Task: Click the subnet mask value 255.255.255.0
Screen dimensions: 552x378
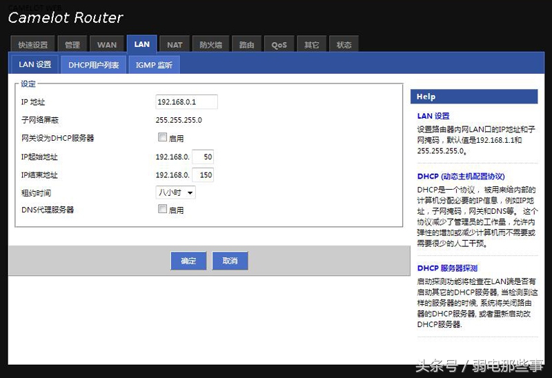Action: click(179, 120)
